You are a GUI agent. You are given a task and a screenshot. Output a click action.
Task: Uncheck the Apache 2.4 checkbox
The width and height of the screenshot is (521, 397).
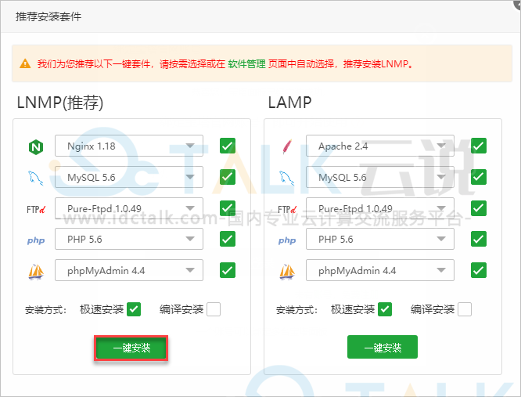click(479, 146)
